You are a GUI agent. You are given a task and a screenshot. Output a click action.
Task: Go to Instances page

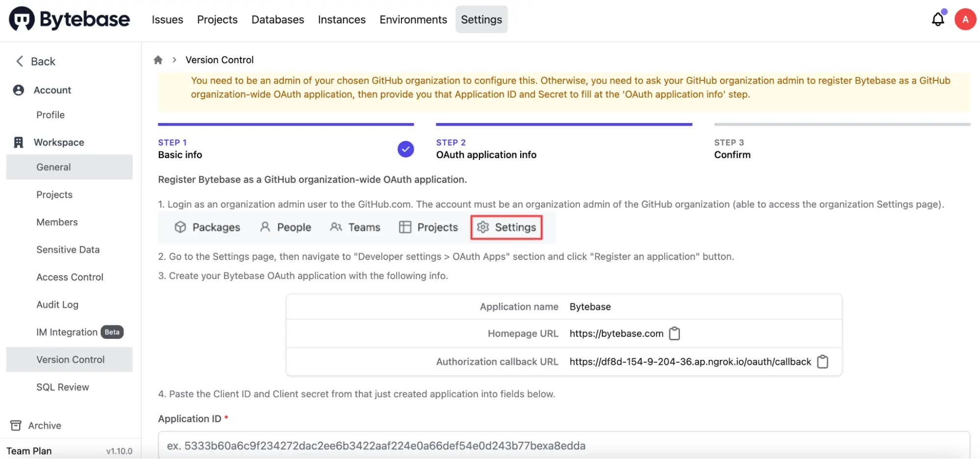342,20
